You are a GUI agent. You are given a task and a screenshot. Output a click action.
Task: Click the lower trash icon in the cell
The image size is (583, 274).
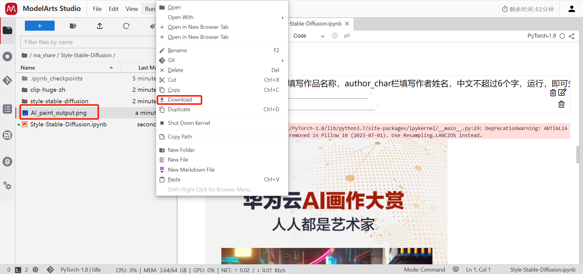[x=561, y=104]
